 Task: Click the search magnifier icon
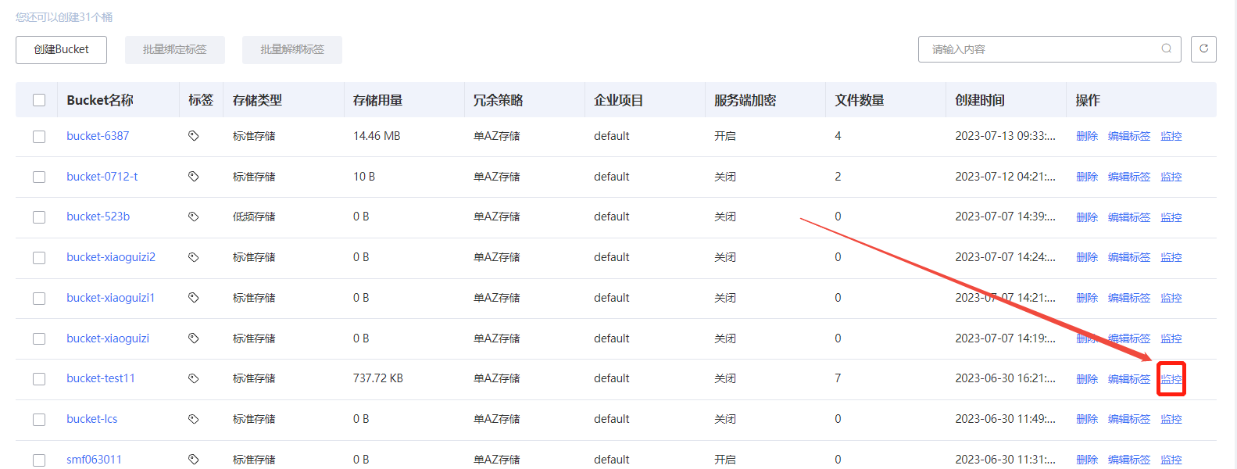1166,48
